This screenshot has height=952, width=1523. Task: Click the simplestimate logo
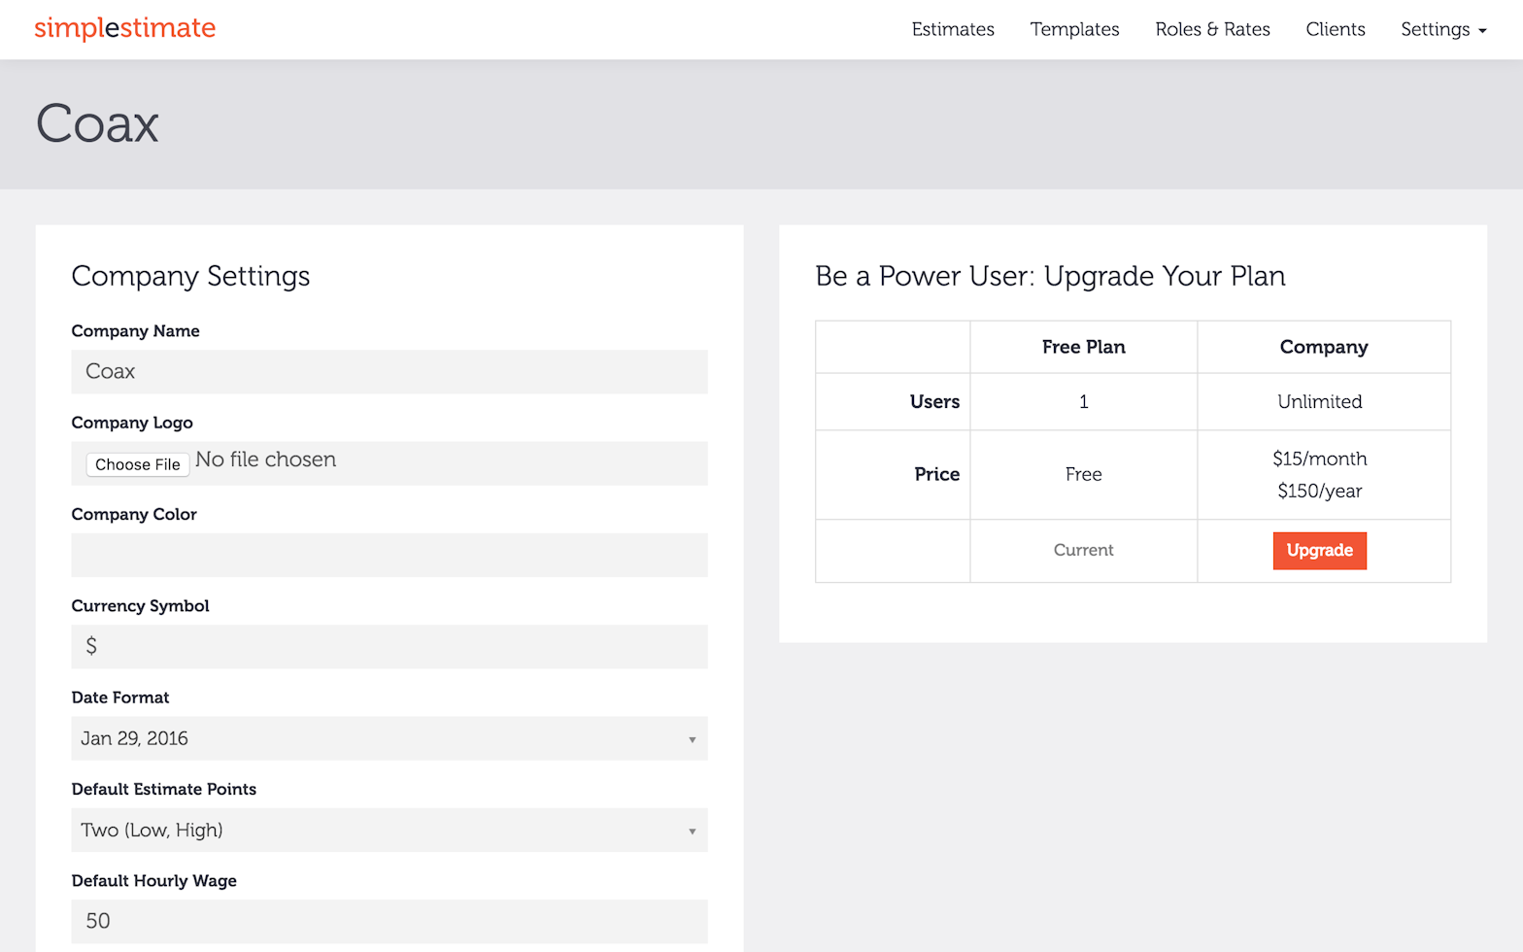(124, 28)
